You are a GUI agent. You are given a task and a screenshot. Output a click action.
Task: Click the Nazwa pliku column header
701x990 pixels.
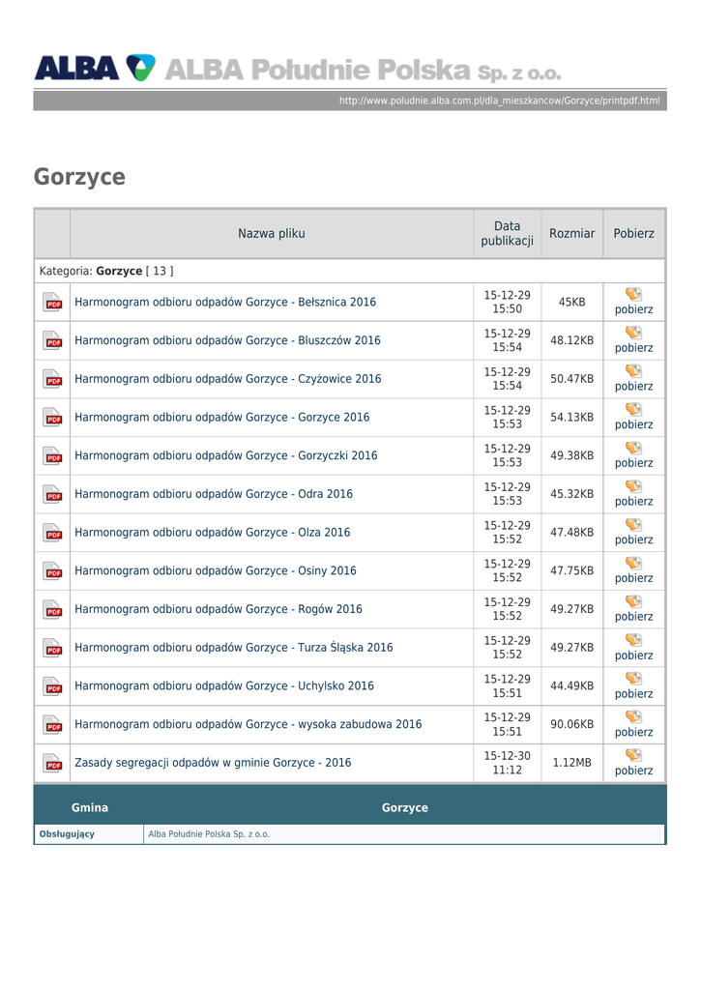point(271,234)
